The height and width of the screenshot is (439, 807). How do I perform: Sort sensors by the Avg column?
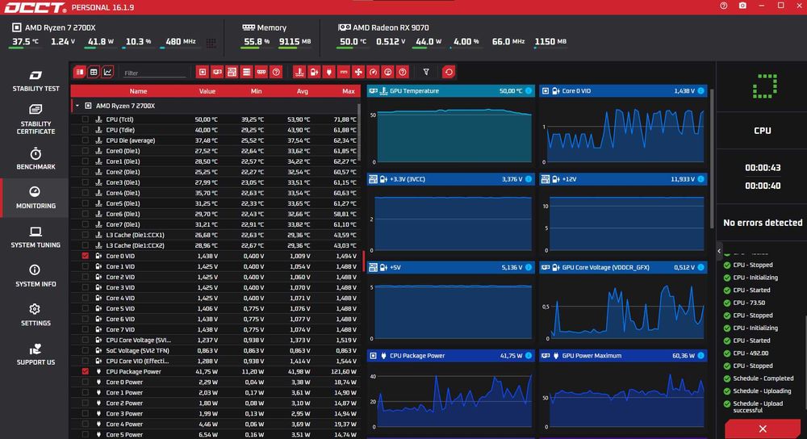click(302, 91)
